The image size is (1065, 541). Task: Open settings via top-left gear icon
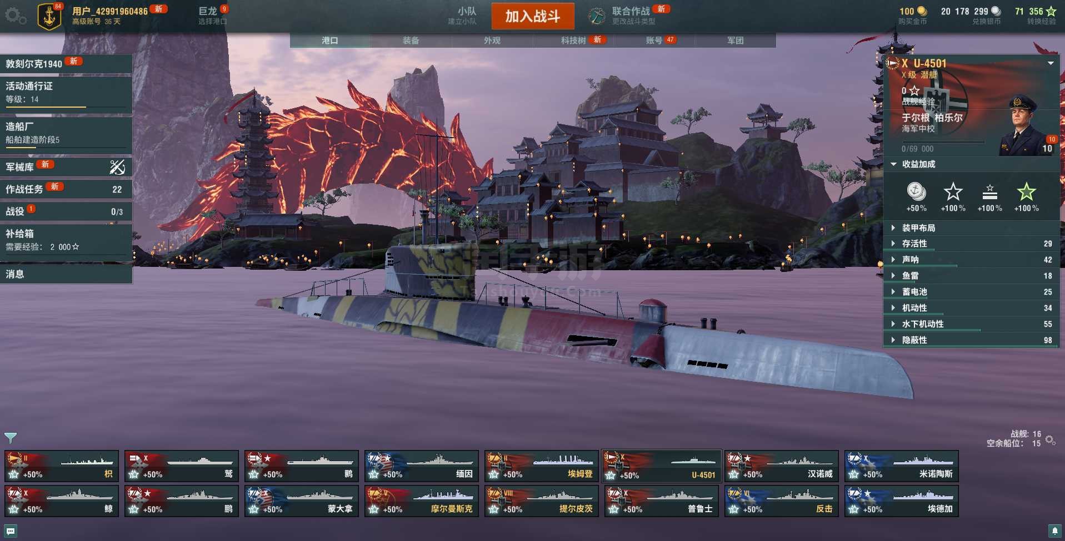pyautogui.click(x=15, y=16)
